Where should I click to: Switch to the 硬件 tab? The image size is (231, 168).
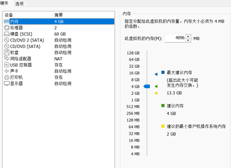pos(4,3)
